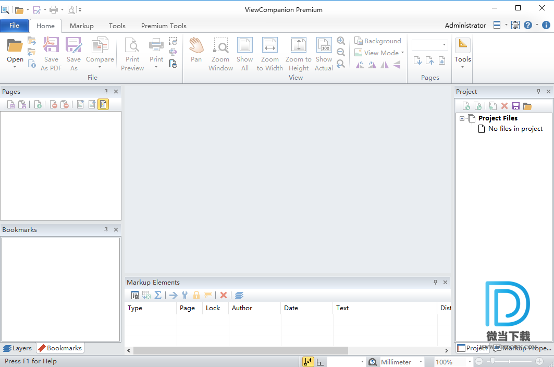Click Show All view icon
The width and height of the screenshot is (554, 367).
pyautogui.click(x=244, y=46)
